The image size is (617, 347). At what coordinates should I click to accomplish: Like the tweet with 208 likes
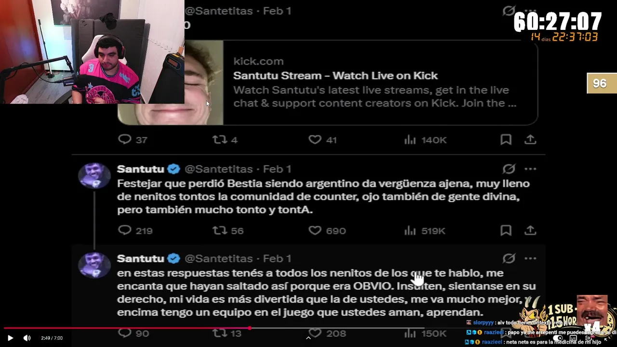[x=315, y=333]
